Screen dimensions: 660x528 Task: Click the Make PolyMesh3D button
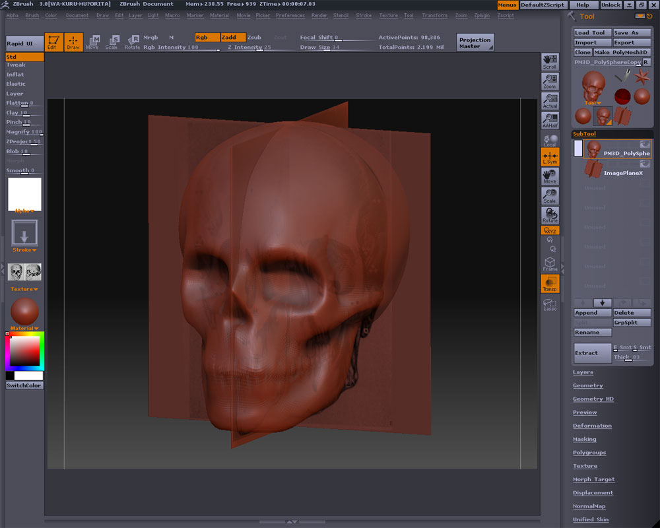pyautogui.click(x=622, y=52)
